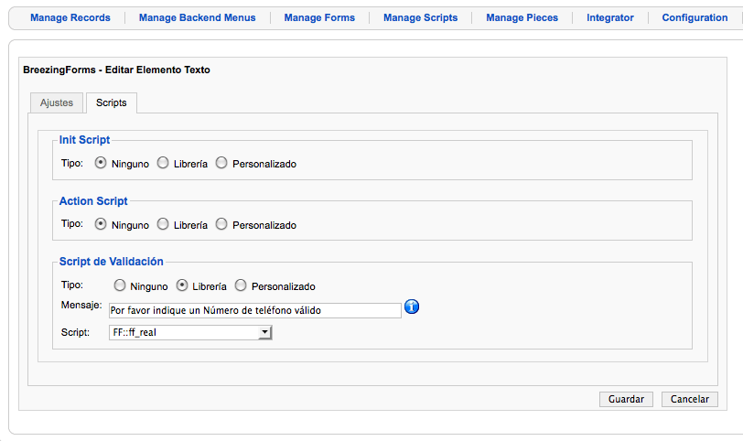Select Personalizado for Init Script
This screenshot has width=743, height=441.
(x=221, y=163)
